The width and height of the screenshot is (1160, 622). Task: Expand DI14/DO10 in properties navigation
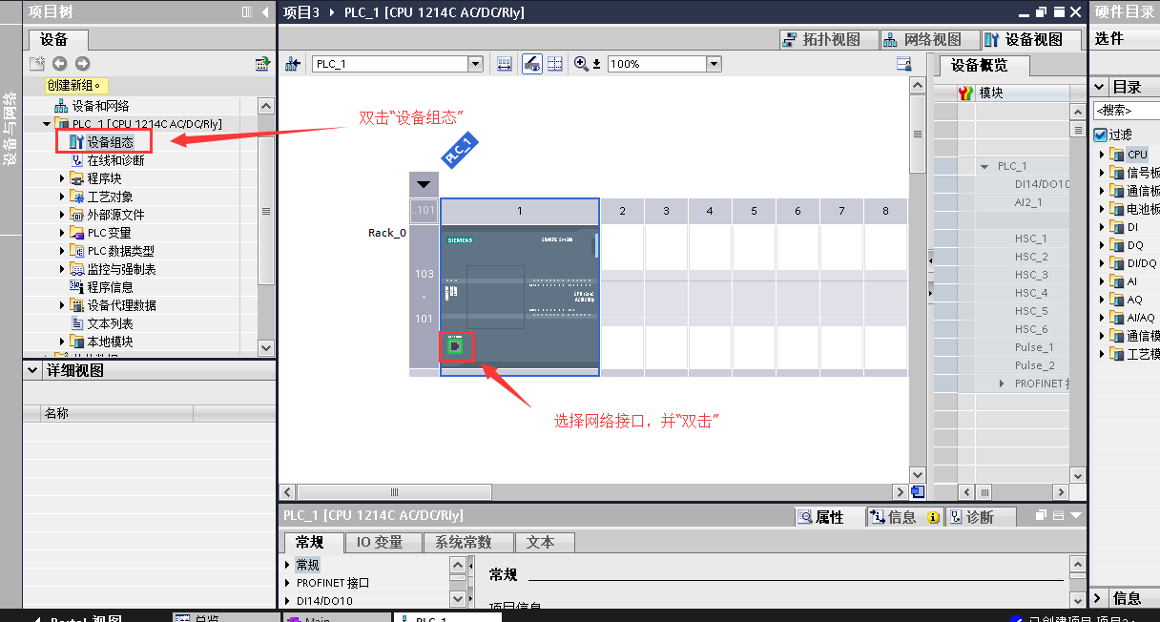pyautogui.click(x=289, y=601)
